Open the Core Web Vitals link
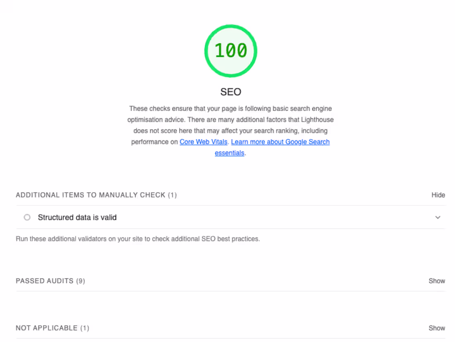Image resolution: width=455 pixels, height=342 pixels. pos(203,142)
